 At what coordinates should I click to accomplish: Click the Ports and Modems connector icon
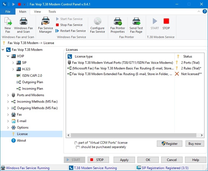pyautogui.click(x=14, y=95)
